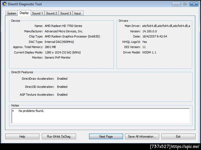Click the Help button
Image resolution: width=201 pixels, height=150 pixels.
pos(22,137)
